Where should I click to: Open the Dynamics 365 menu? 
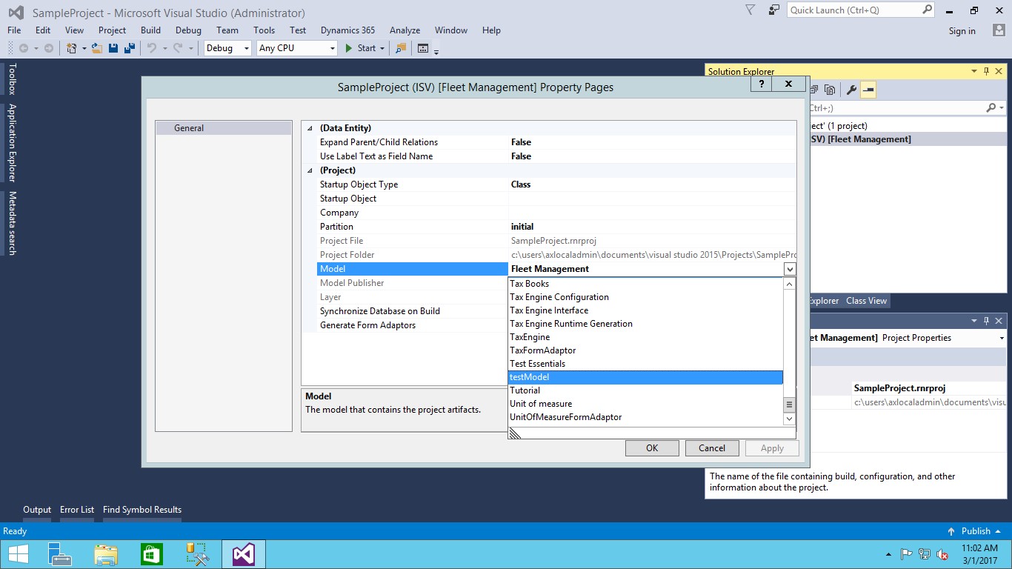347,30
